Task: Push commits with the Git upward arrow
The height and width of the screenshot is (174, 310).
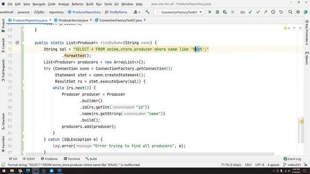Action: 265,12
